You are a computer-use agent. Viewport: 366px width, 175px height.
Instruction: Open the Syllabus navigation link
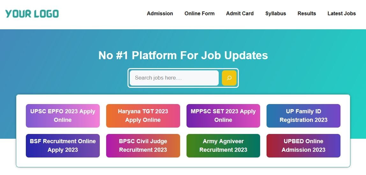tap(275, 13)
